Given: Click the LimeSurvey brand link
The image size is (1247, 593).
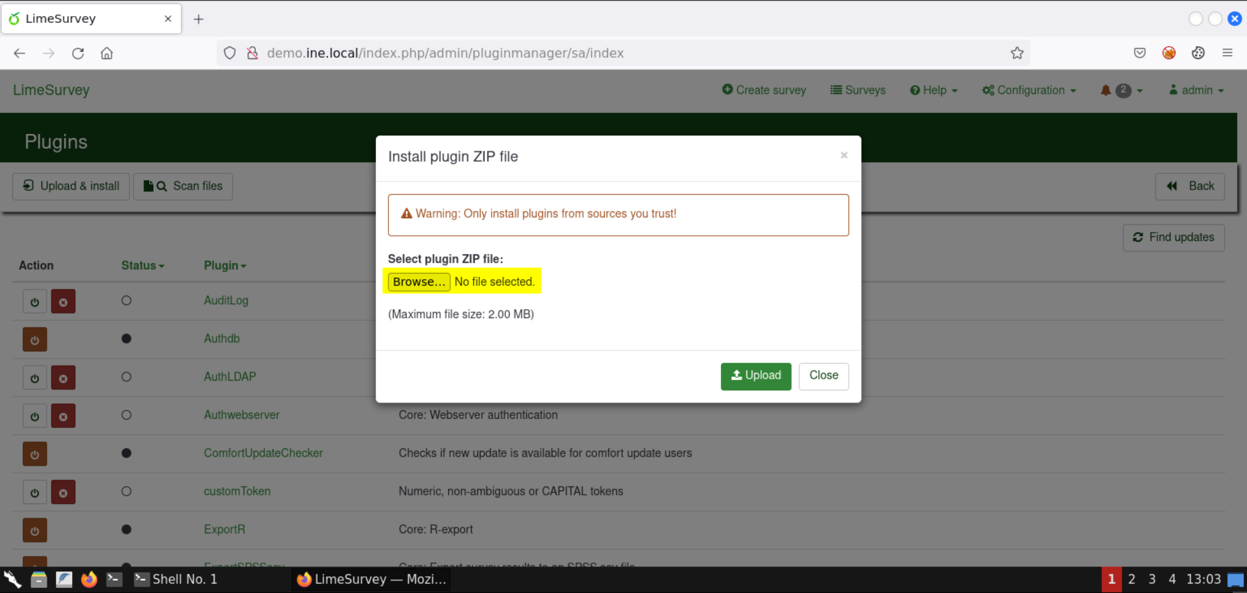Looking at the screenshot, I should tap(51, 90).
